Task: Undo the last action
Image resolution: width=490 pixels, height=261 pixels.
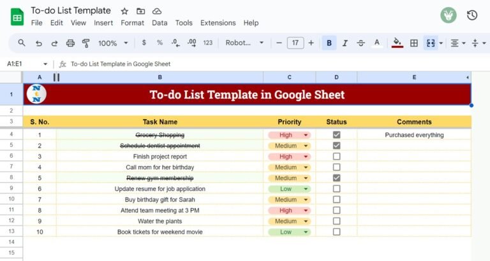Action: click(38, 43)
